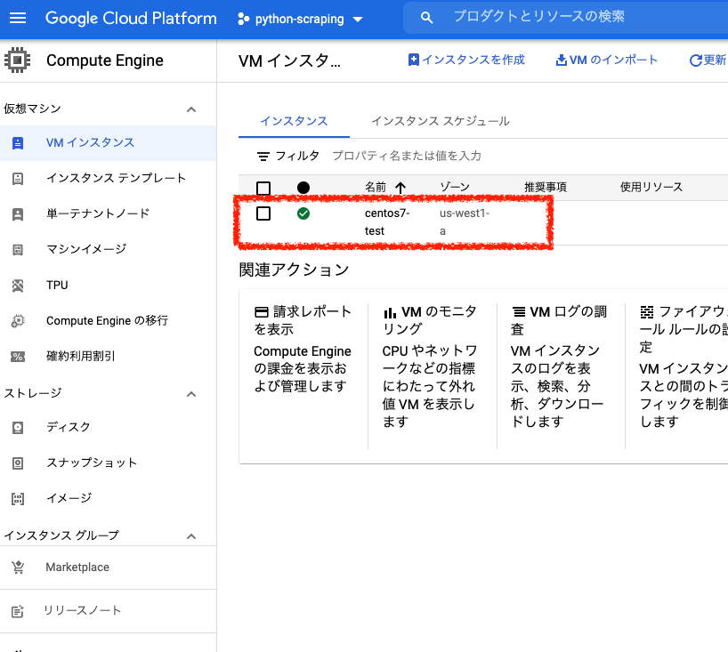Click the 確約利用割引 percent icon
Screen dimensions: 728x652
18,357
